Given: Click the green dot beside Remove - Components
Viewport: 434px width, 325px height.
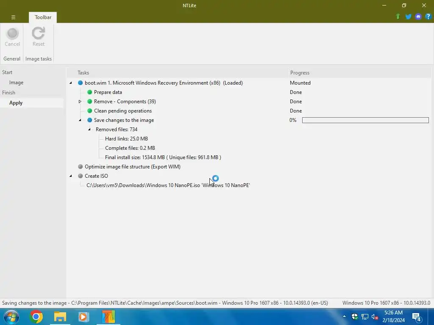Looking at the screenshot, I should (90, 102).
